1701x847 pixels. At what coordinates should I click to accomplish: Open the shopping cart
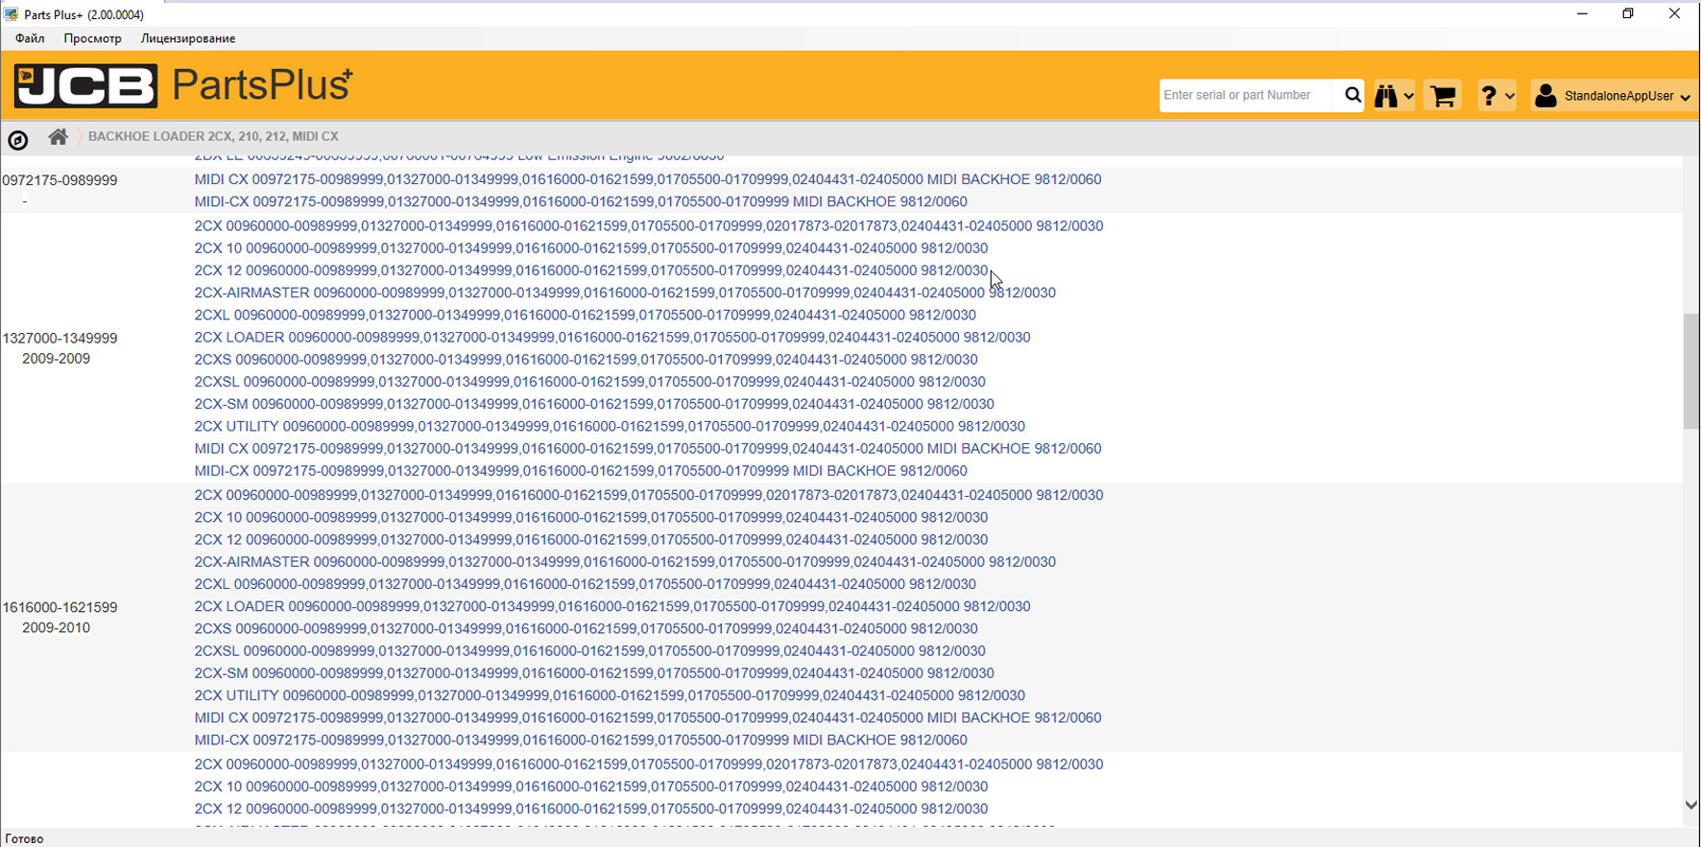point(1442,96)
